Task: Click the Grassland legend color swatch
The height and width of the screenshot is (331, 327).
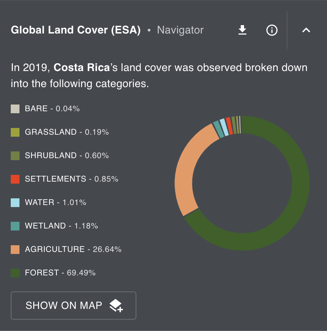Action: [x=15, y=132]
